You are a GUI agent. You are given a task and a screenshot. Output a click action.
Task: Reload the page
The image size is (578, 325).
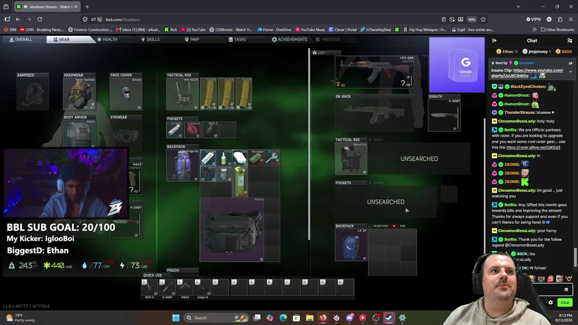click(x=40, y=19)
